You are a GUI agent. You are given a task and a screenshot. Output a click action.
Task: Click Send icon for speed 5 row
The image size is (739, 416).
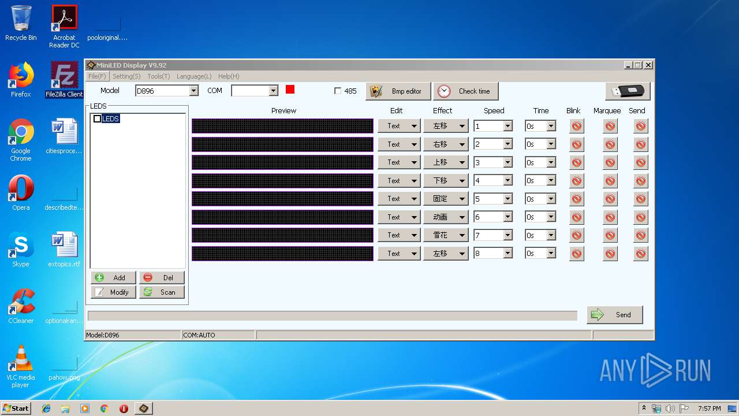point(640,199)
